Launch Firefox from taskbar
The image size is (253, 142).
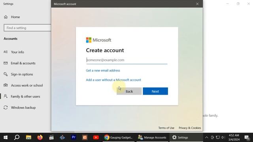tap(40, 137)
